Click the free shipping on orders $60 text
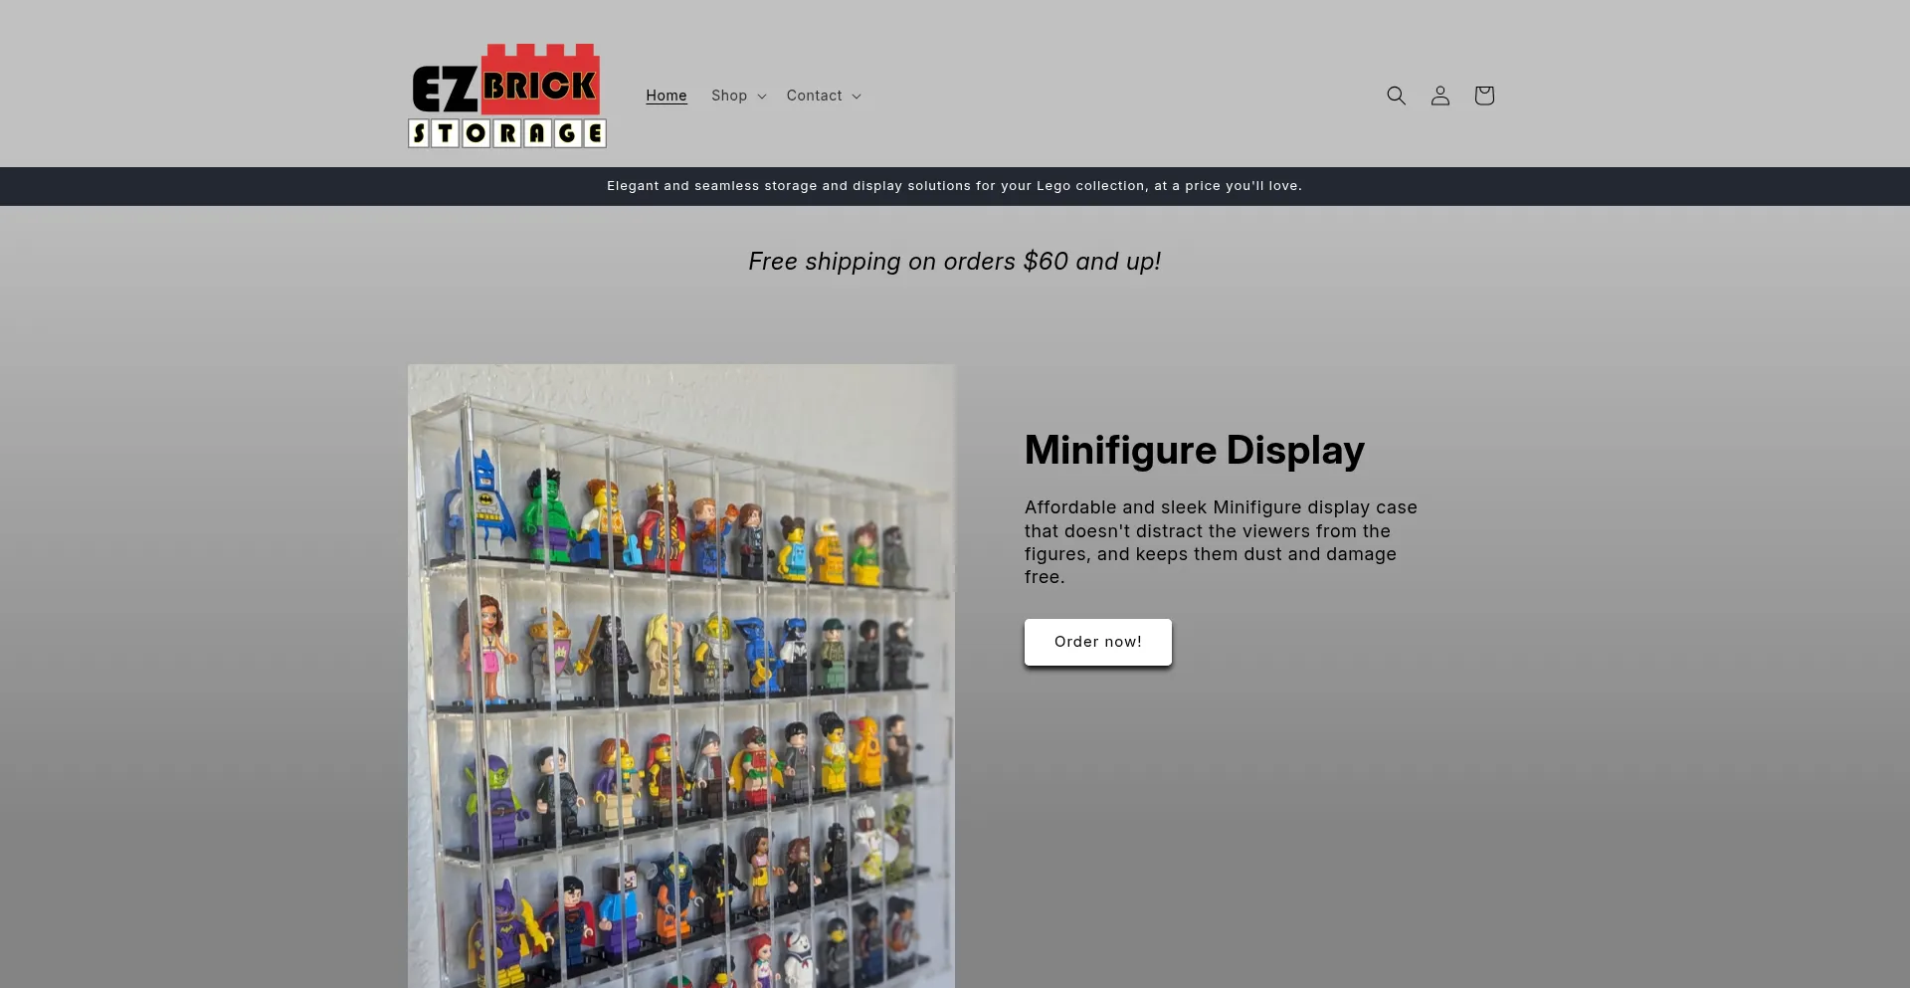 point(955,262)
